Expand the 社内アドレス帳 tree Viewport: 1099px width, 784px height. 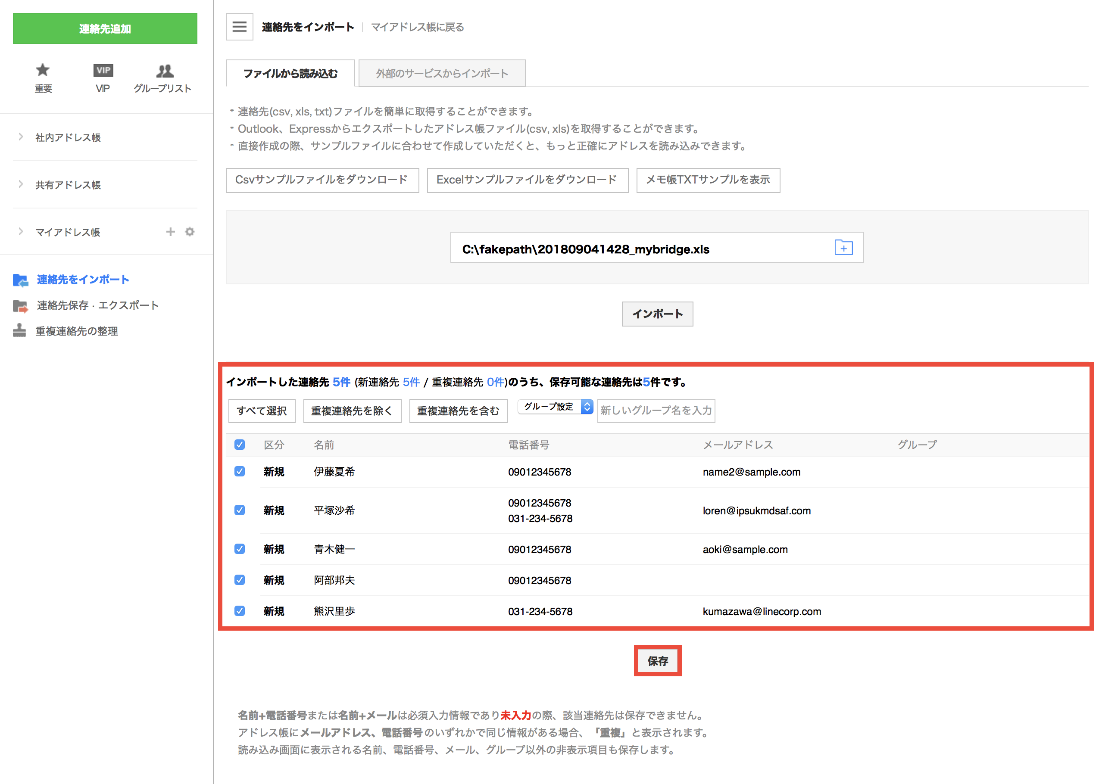21,137
